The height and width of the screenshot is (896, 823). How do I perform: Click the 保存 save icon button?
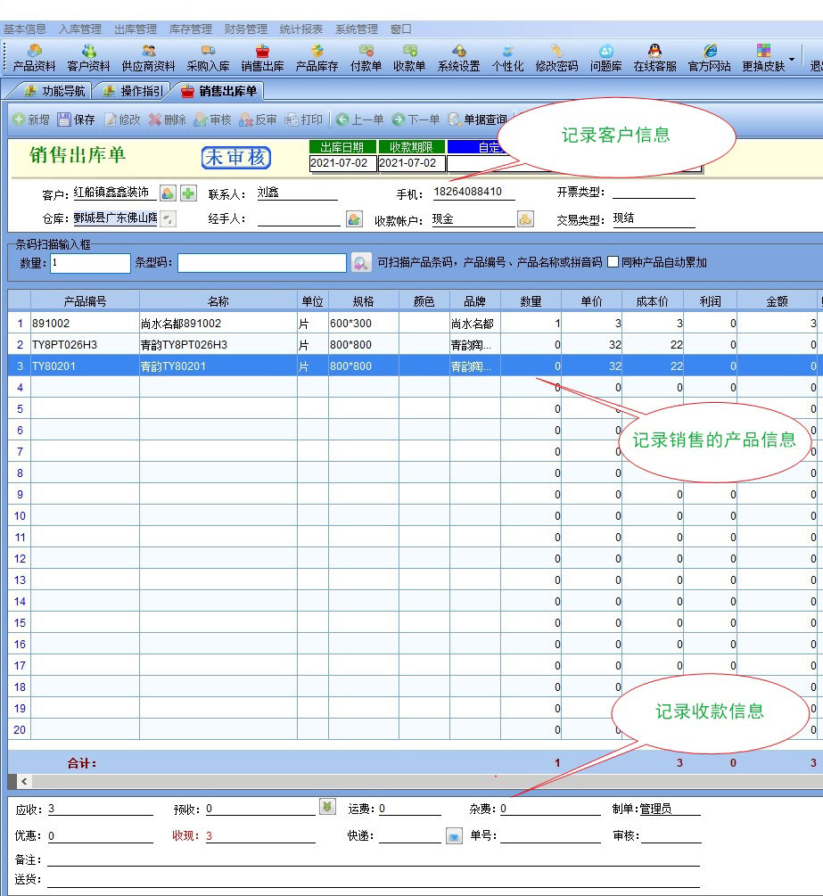point(76,119)
